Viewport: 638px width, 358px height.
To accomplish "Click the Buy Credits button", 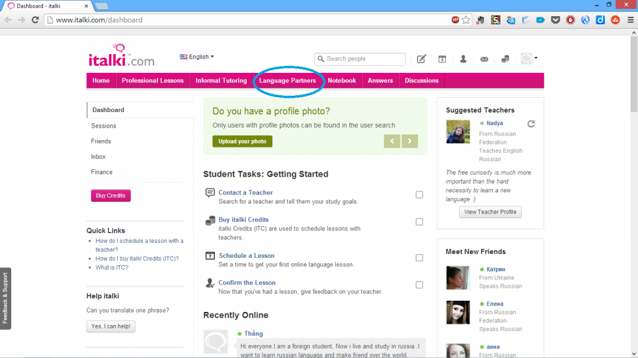I will [x=111, y=195].
